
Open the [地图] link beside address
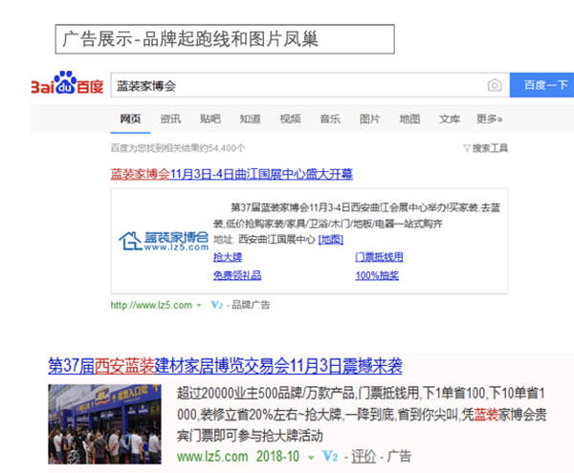(331, 240)
